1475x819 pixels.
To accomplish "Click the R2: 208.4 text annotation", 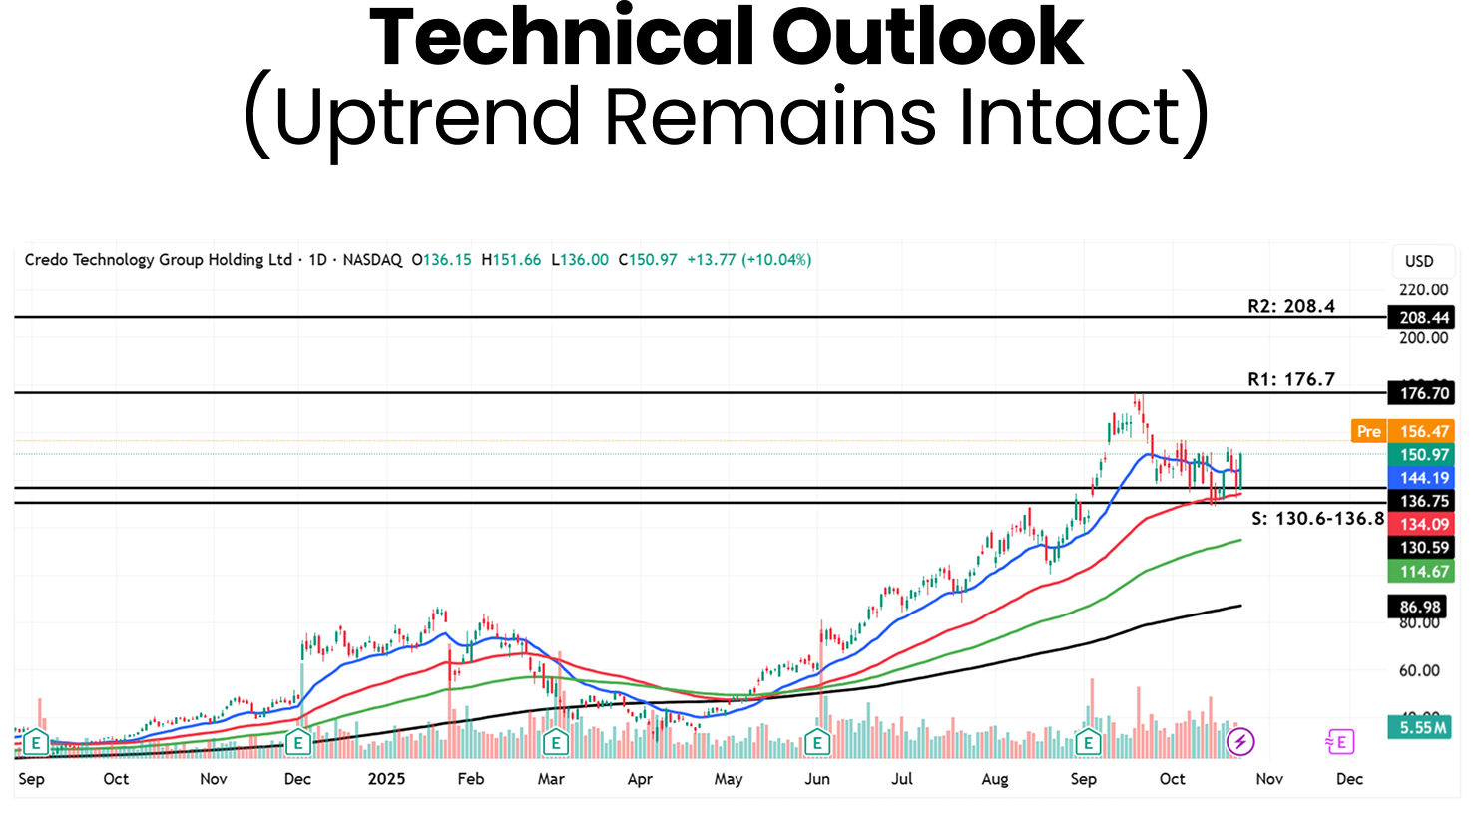I will (x=1290, y=306).
